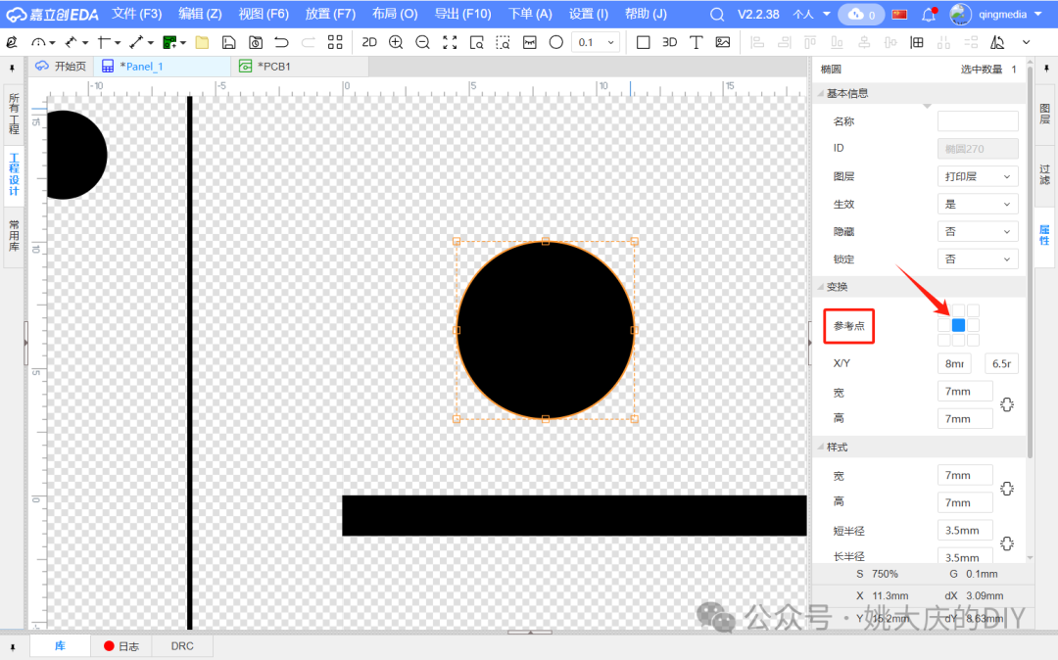Select the circle drawing tool

pos(555,42)
